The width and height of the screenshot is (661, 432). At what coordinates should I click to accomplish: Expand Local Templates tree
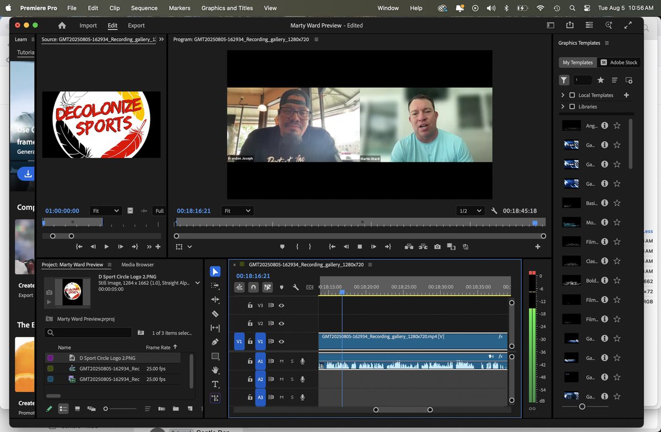click(x=562, y=95)
